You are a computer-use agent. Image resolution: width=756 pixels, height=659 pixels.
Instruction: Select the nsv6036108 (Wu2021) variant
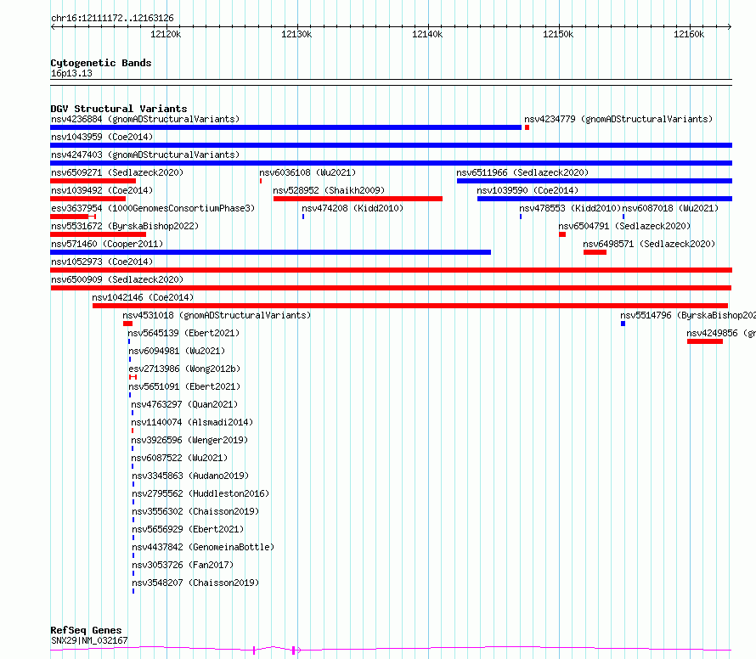[307, 172]
